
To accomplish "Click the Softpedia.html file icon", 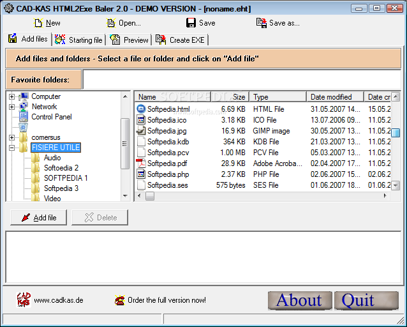I will pyautogui.click(x=141, y=109).
